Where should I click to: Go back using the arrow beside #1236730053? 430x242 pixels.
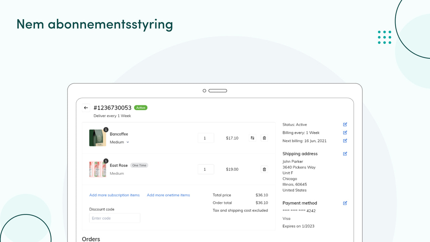[86, 108]
